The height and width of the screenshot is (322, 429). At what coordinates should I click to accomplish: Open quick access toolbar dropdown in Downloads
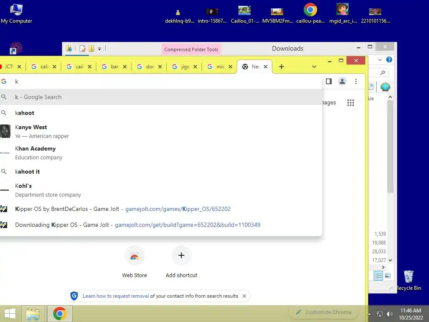100,49
